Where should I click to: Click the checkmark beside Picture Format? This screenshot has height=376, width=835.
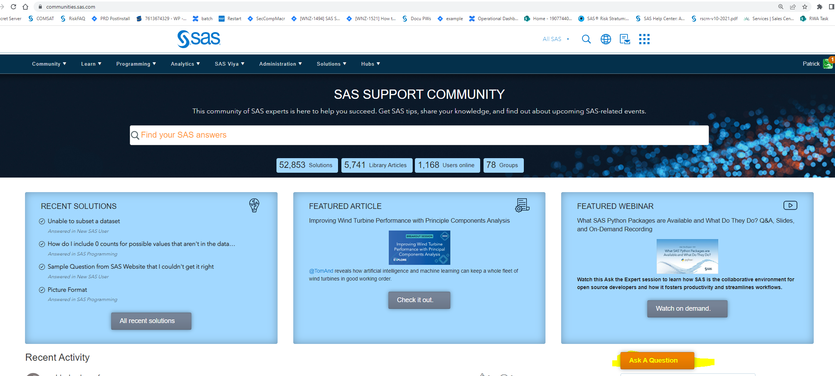coord(42,289)
